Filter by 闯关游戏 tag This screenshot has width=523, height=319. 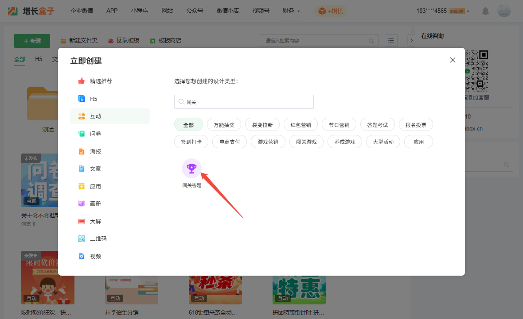click(306, 142)
